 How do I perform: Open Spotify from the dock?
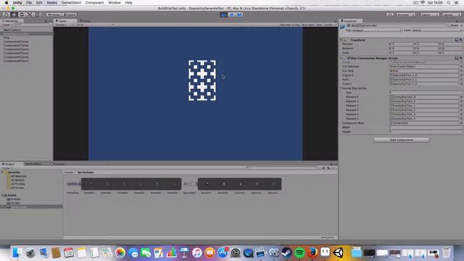(299, 253)
